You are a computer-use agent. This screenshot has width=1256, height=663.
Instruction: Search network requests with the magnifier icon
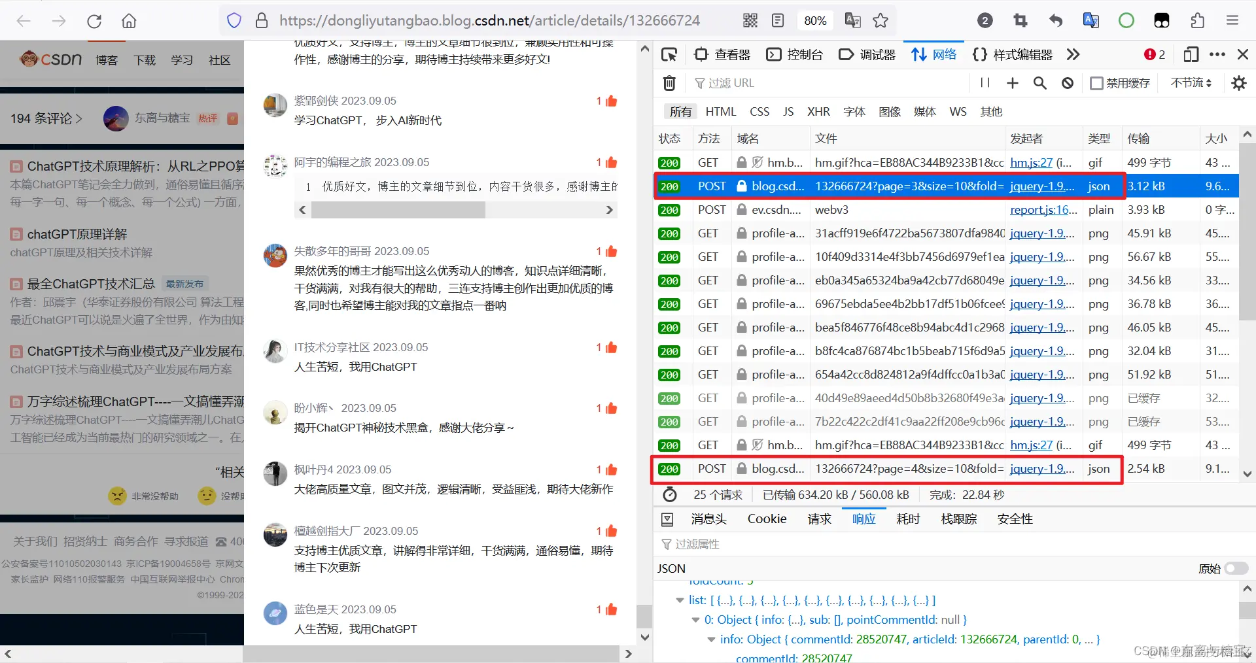pyautogui.click(x=1040, y=83)
